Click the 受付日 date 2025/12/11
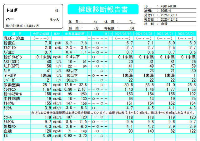The width and height of the screenshot is (200, 141). click(x=169, y=15)
